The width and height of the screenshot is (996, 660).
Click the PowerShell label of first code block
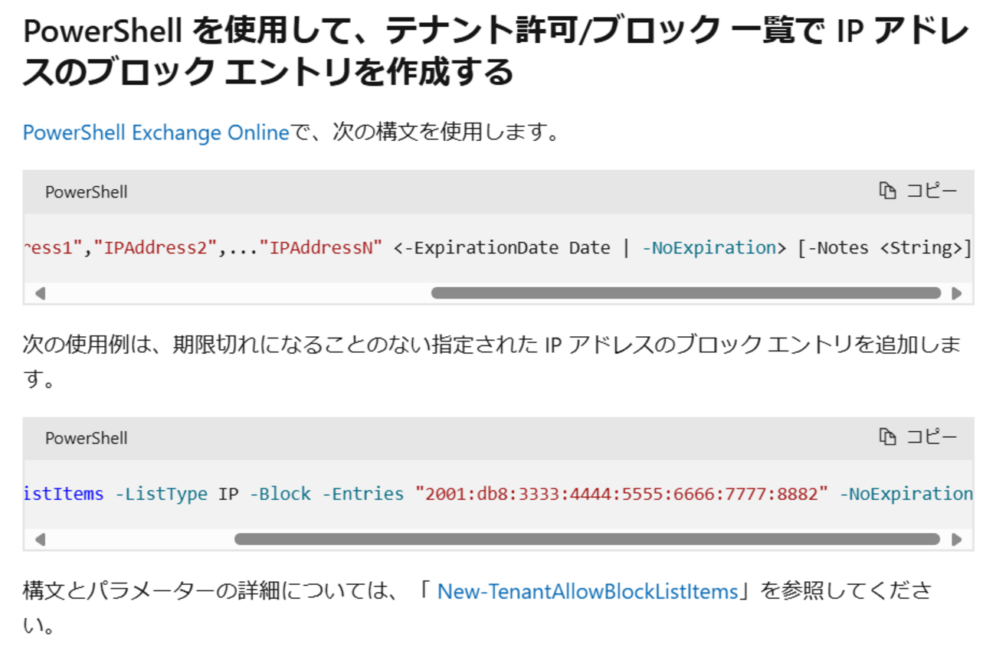pyautogui.click(x=87, y=192)
